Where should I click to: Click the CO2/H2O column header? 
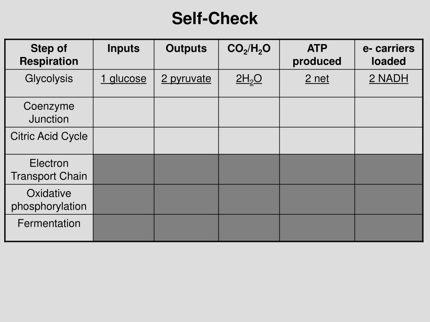point(249,49)
